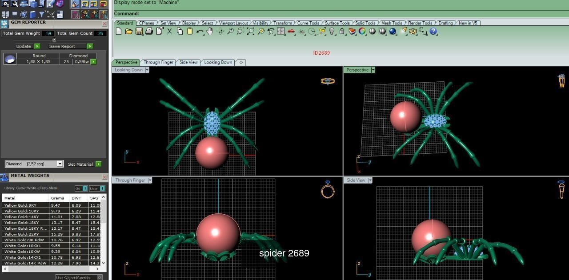Select the Pan hand tool

point(209,31)
